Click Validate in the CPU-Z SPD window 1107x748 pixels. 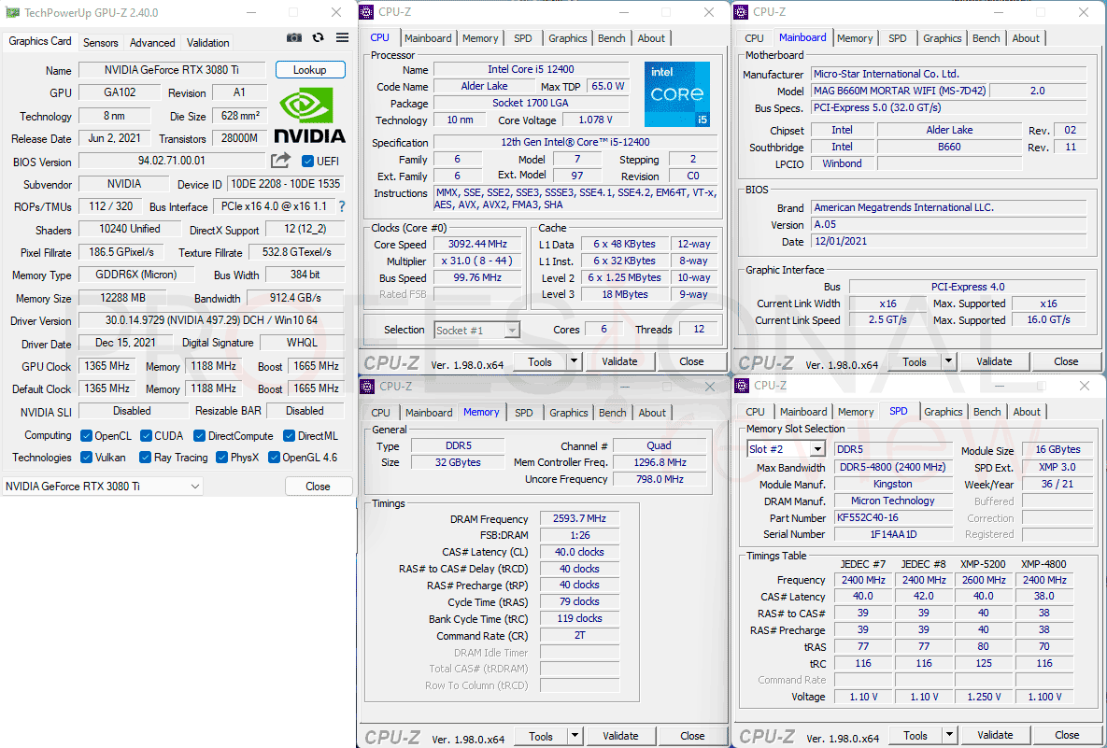[x=996, y=735]
